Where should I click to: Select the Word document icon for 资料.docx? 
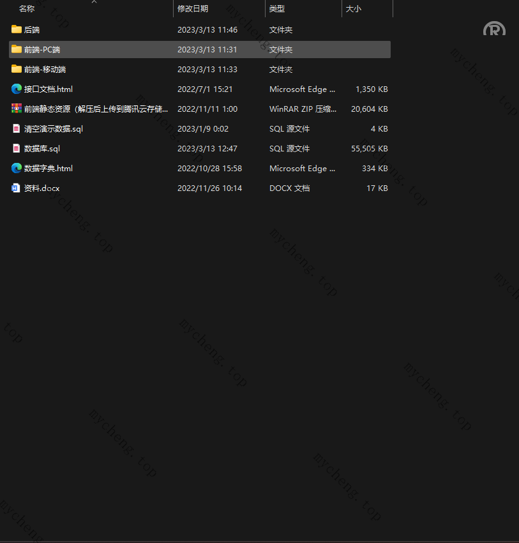17,188
